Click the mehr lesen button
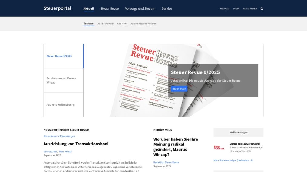 179,89
